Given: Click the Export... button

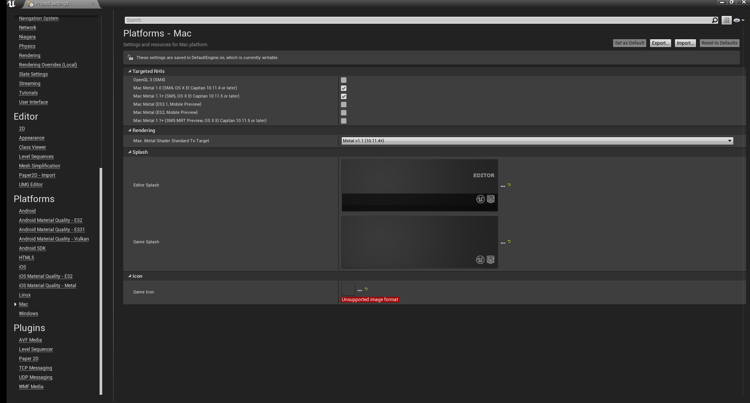Looking at the screenshot, I should tap(660, 43).
